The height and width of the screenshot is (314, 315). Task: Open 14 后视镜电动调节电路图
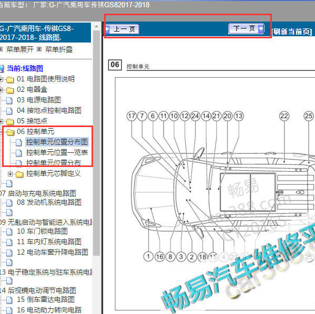[x=38, y=290]
